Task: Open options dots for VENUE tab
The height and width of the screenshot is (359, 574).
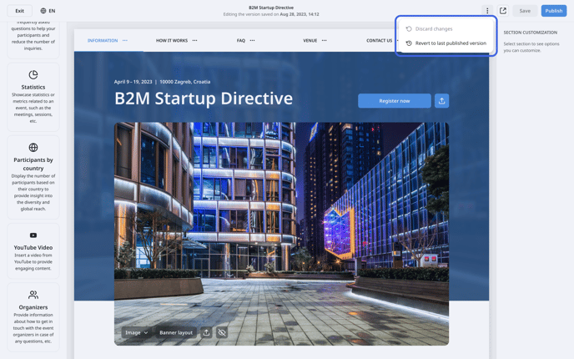Action: [x=324, y=40]
